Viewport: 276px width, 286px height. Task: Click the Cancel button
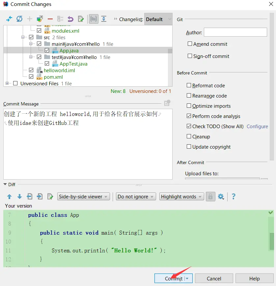point(214,278)
